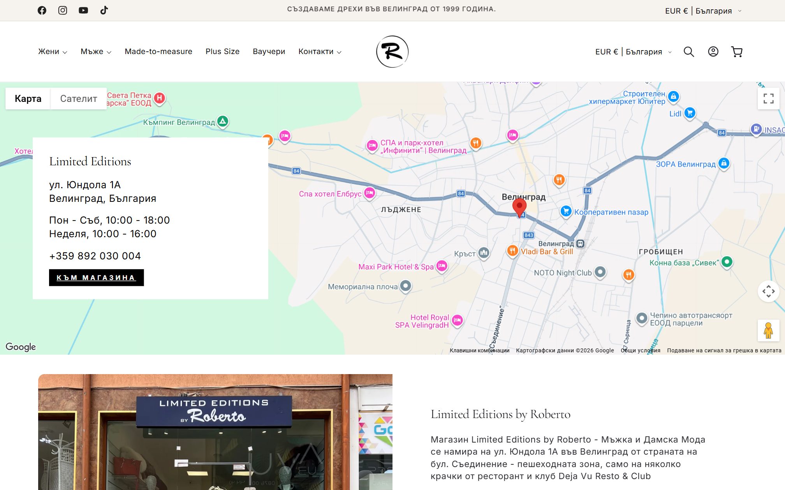
Task: Expand the Контакти menu
Action: point(320,52)
